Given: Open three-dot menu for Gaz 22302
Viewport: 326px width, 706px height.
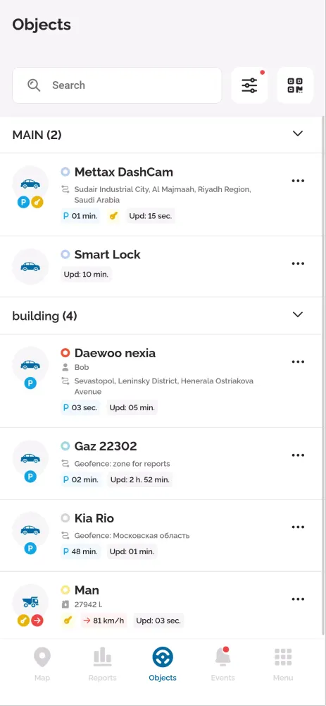Looking at the screenshot, I should (298, 455).
